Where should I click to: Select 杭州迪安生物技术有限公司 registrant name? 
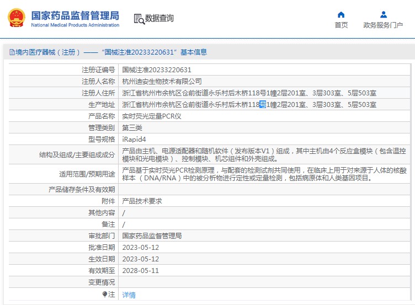[x=162, y=82]
